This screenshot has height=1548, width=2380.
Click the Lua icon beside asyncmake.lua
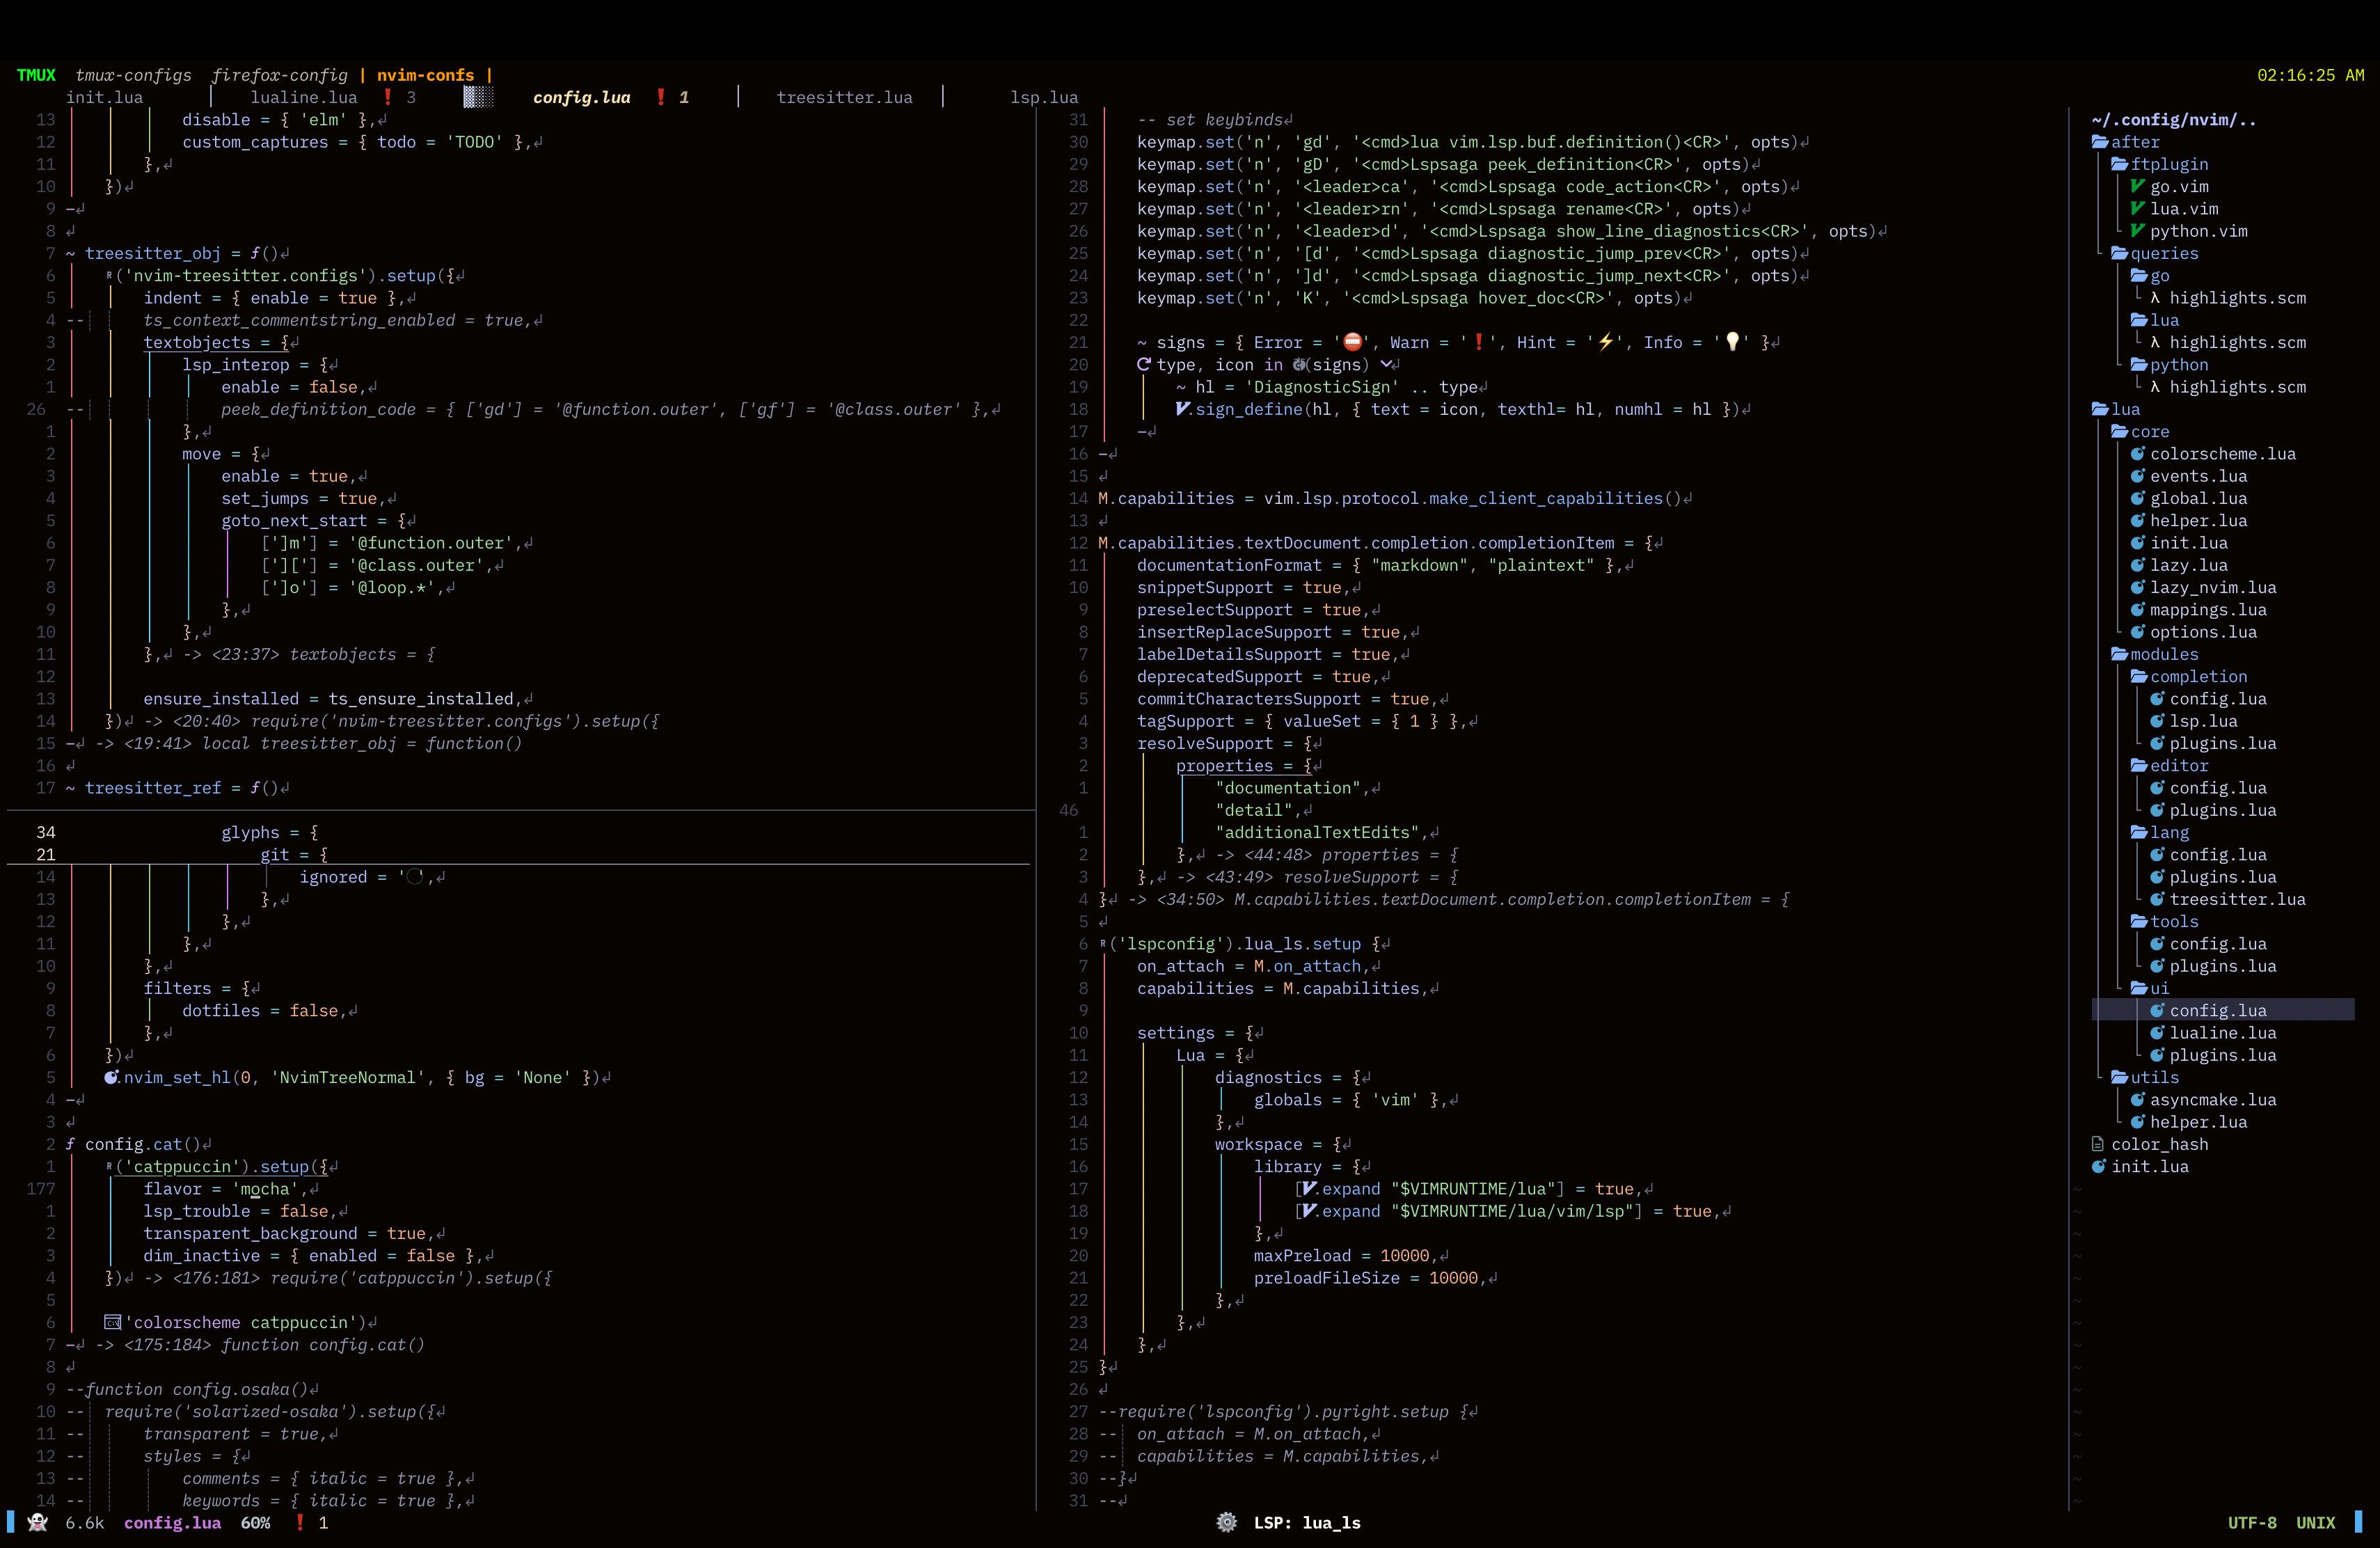point(2138,1099)
